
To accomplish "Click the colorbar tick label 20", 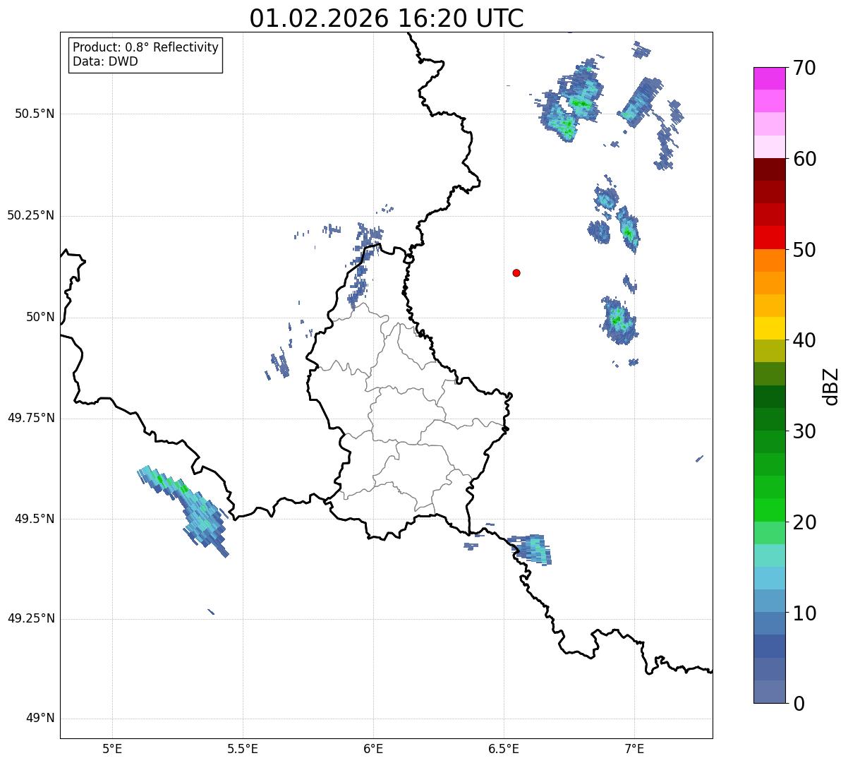I will click(x=804, y=522).
